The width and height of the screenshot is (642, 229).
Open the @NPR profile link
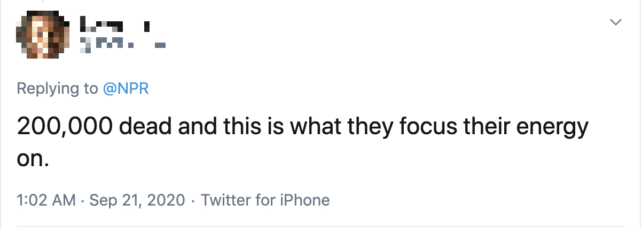(x=126, y=88)
